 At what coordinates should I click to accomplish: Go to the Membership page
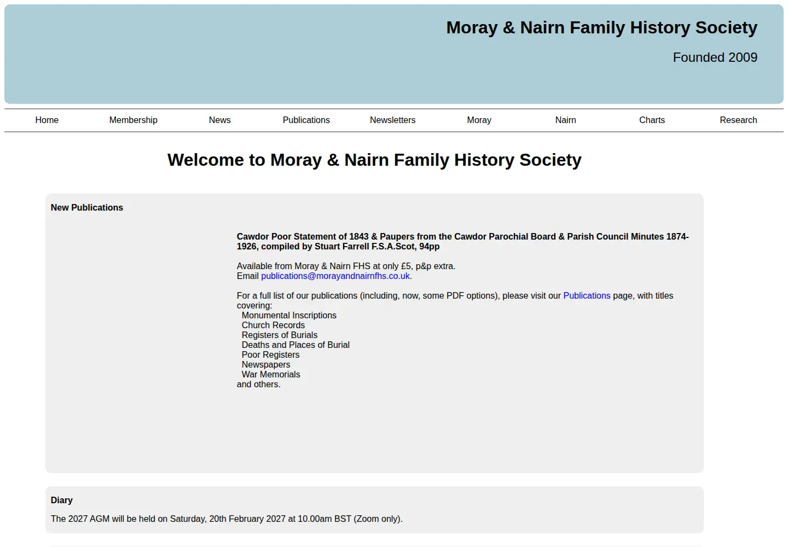point(134,120)
